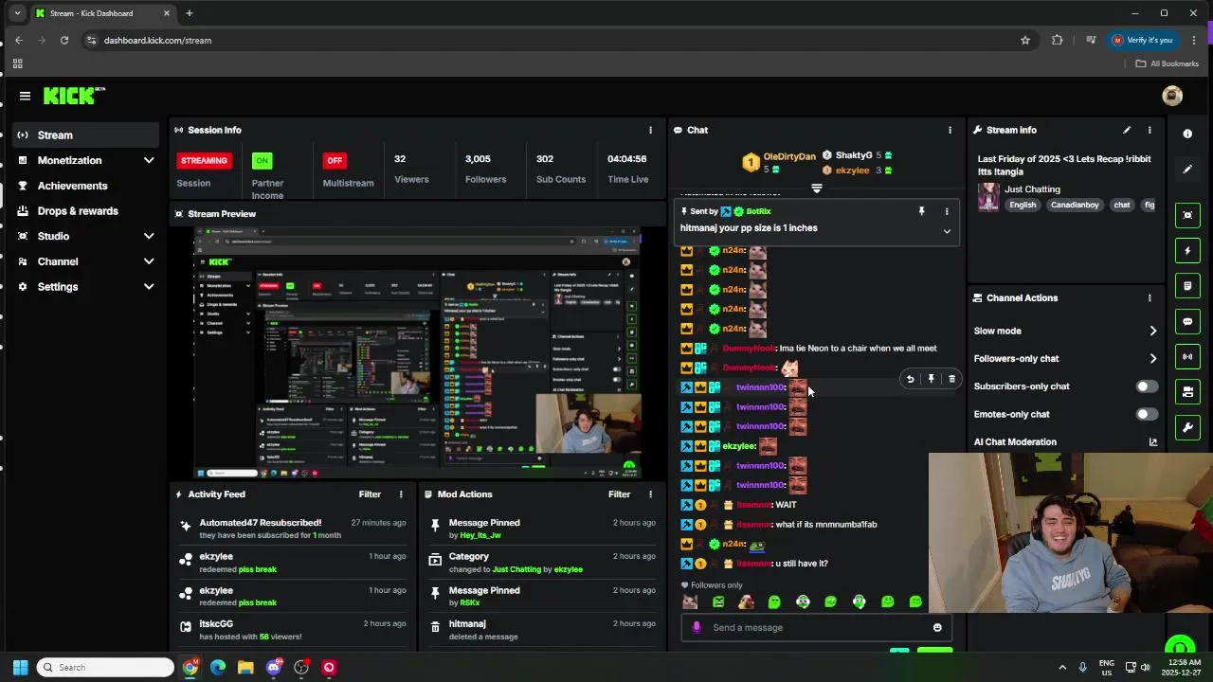Image resolution: width=1213 pixels, height=682 pixels.
Task: Select Stream in the sidebar
Action: point(84,135)
